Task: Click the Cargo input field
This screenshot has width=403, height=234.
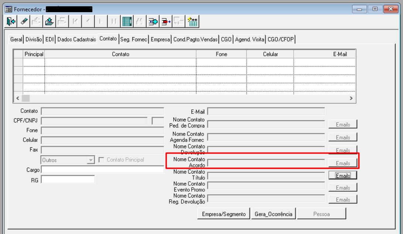Action: [103, 170]
